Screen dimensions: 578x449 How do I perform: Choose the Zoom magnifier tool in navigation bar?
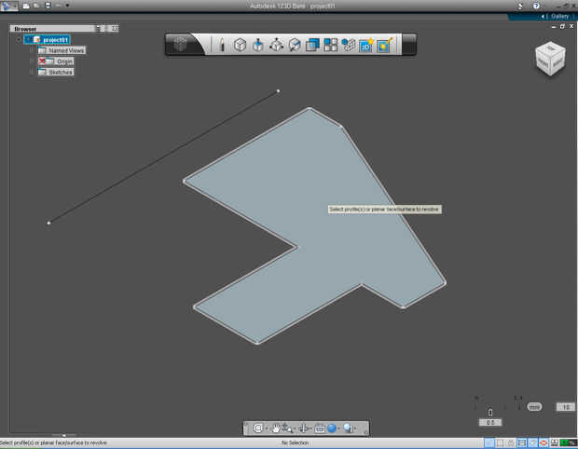287,428
